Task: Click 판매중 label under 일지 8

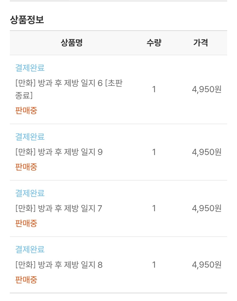Action: [x=26, y=279]
